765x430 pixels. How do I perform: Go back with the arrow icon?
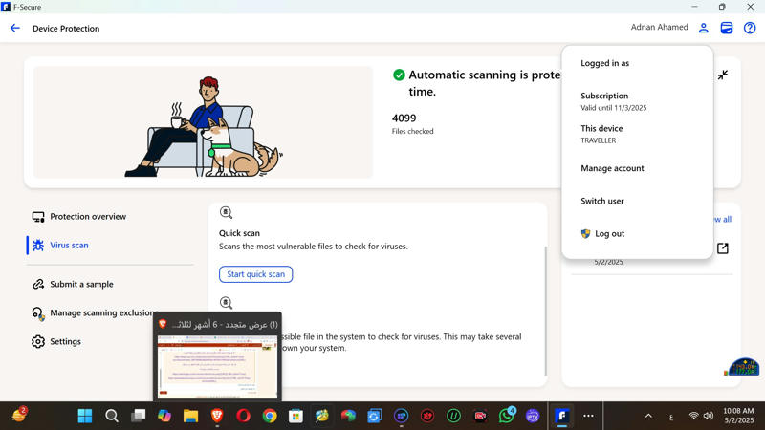click(x=15, y=29)
